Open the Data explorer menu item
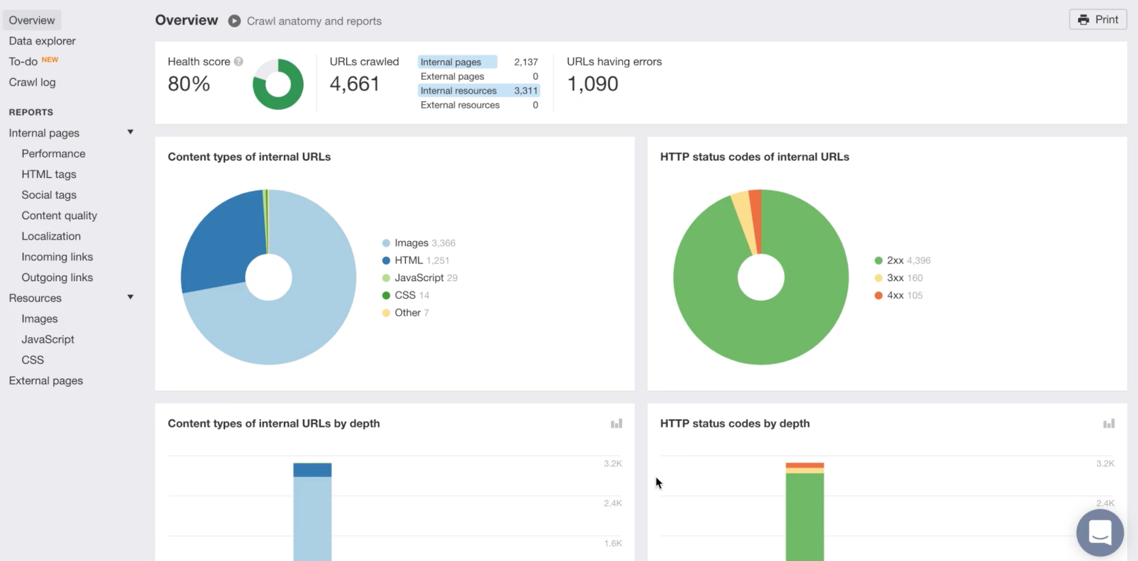 click(x=42, y=41)
